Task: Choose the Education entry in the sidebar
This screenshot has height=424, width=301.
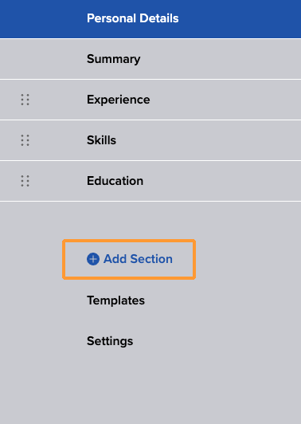Action: point(150,181)
